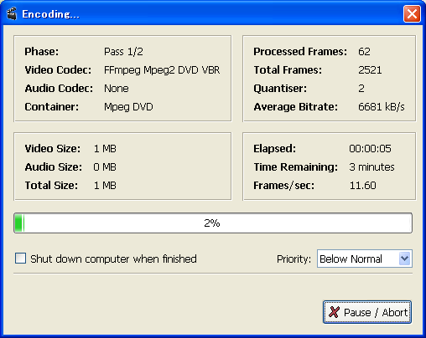Click the clapperboard icon in title bar
Viewport: 426px width, 338px height.
tap(12, 14)
